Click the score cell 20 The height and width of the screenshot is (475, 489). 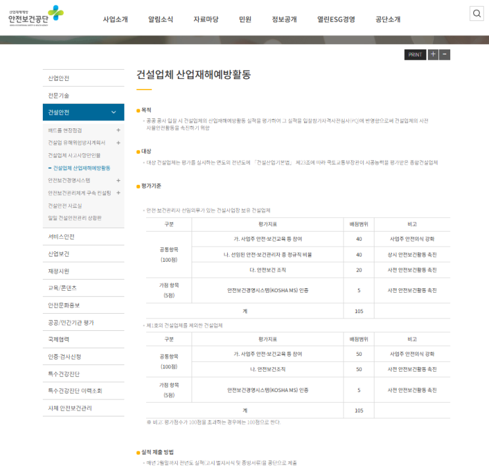click(x=359, y=270)
